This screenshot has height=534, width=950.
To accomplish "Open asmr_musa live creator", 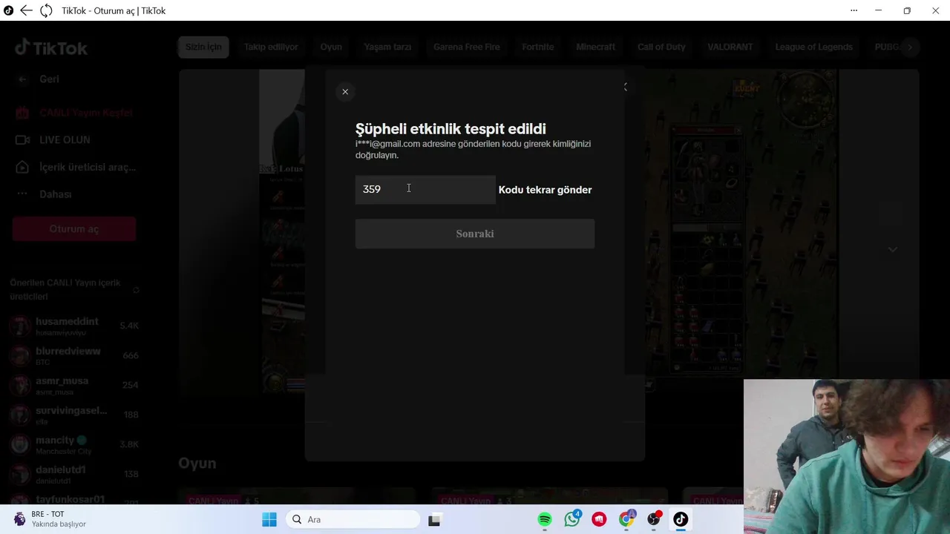I will 74,385.
